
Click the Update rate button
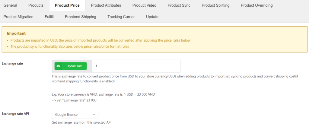(71, 66)
